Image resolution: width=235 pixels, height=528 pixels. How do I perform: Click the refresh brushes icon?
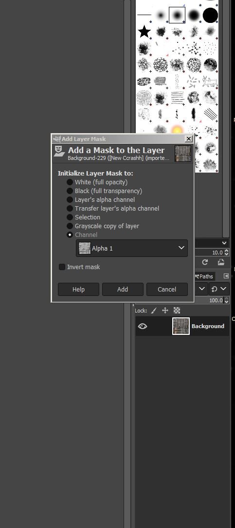pos(205,262)
